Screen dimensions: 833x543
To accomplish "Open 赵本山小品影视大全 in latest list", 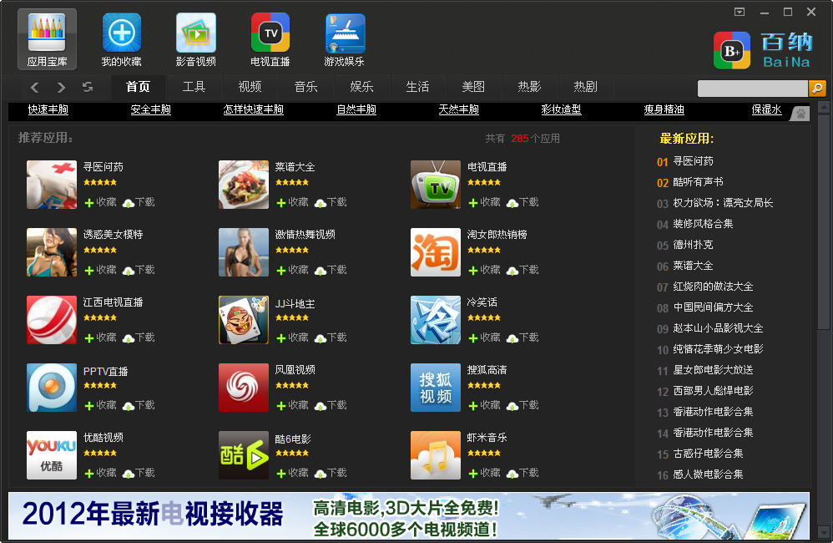I will click(x=718, y=328).
